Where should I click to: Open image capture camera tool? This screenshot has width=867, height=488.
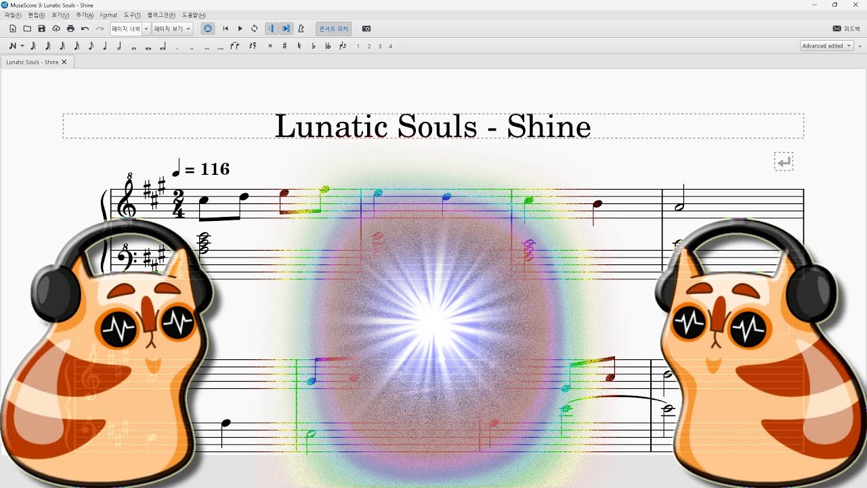(x=366, y=28)
